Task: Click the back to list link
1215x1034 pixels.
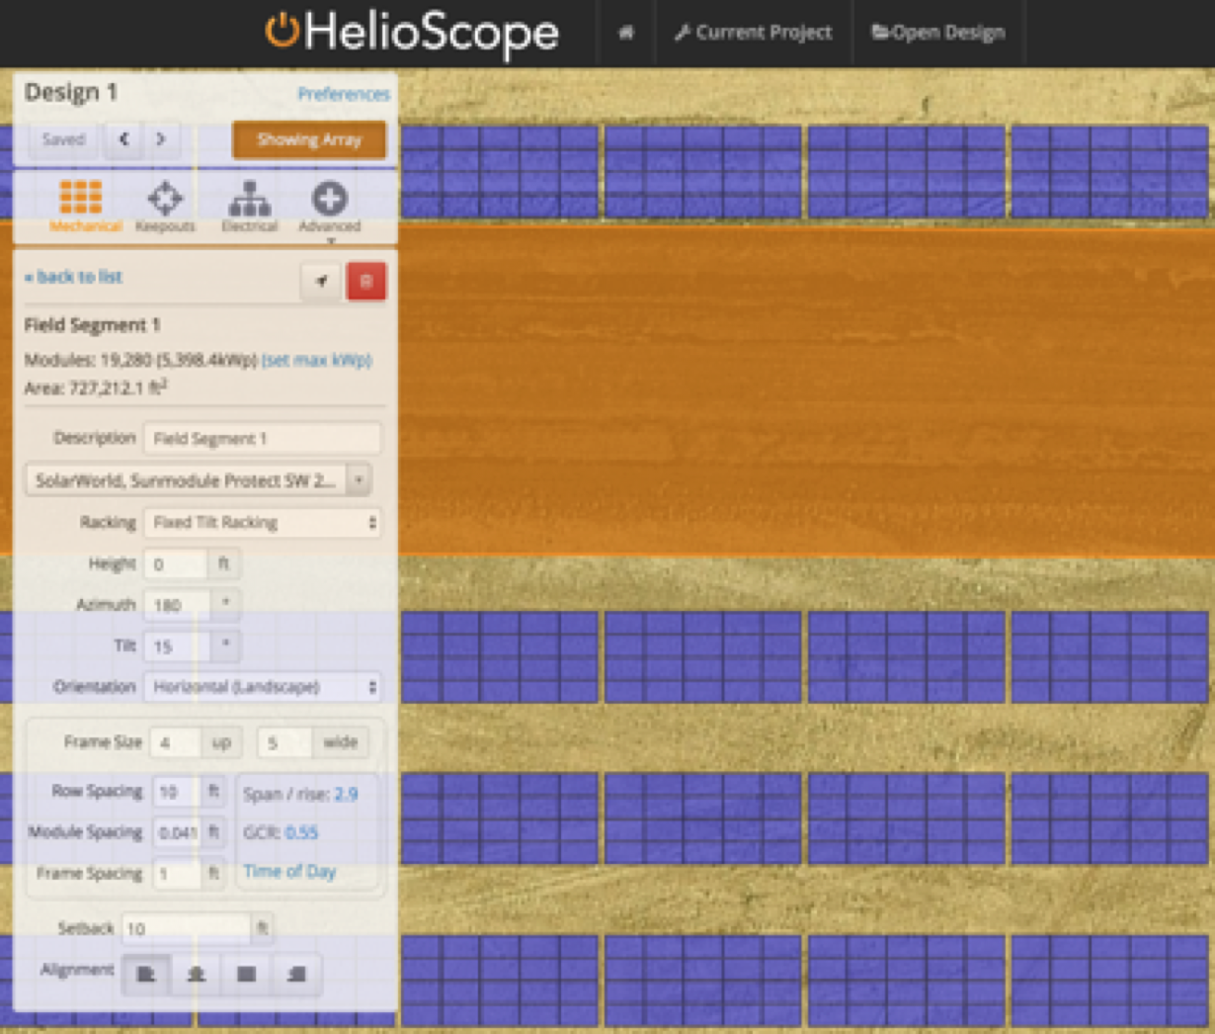Action: coord(73,277)
